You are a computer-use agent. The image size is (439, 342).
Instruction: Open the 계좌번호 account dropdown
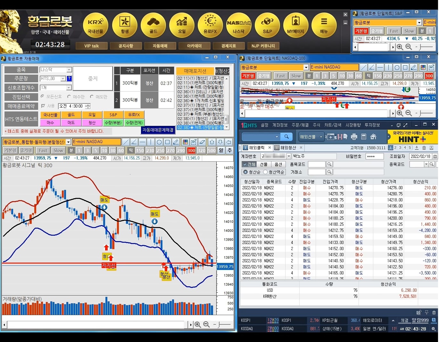click(289, 156)
